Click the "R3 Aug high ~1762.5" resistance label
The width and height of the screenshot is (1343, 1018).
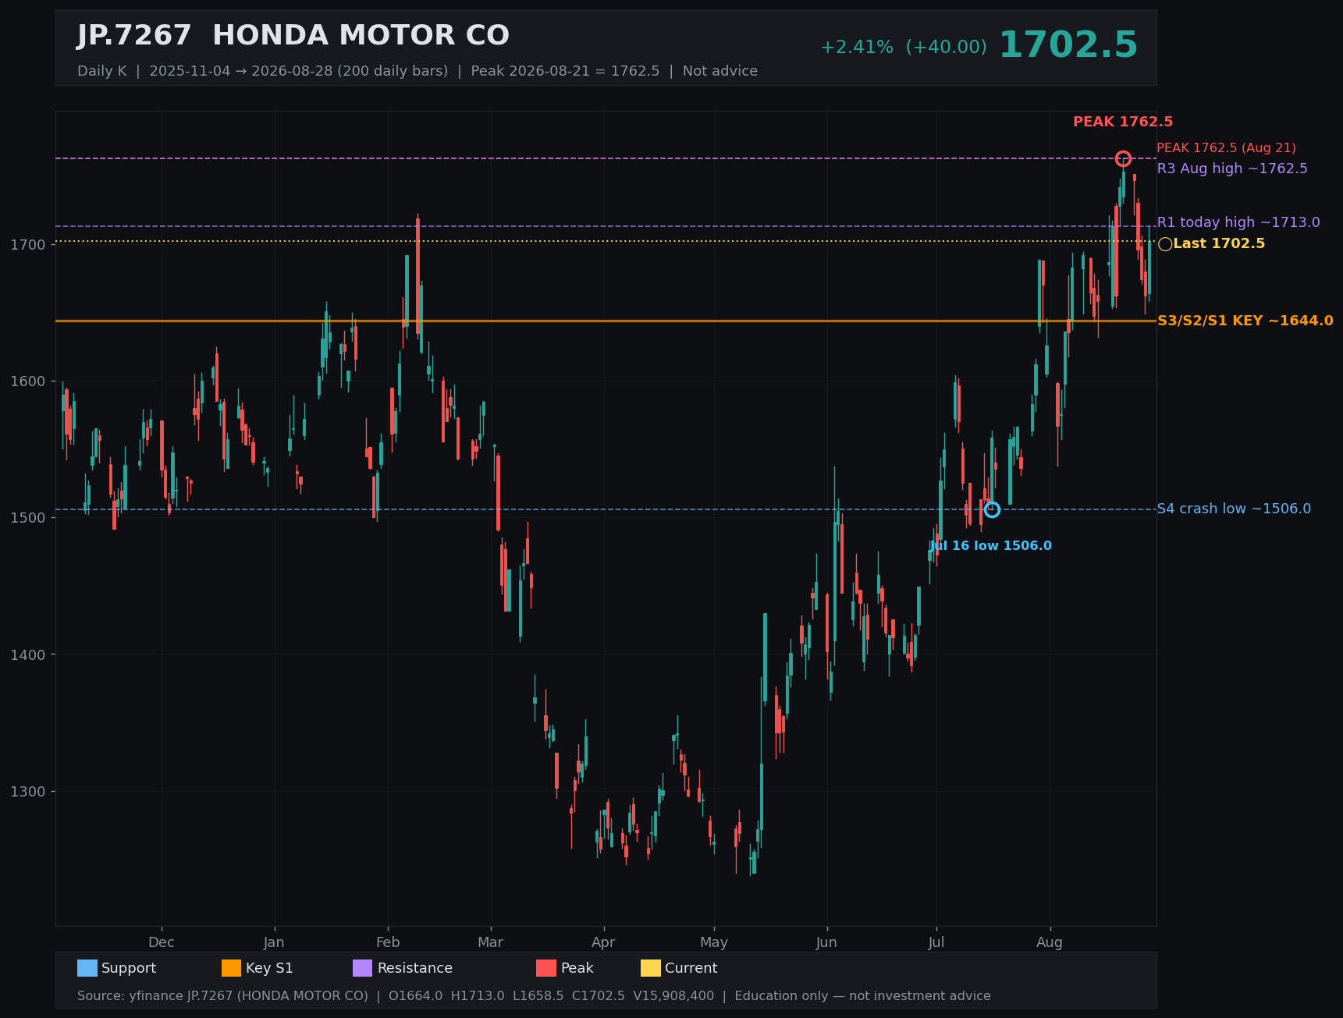(x=1232, y=168)
